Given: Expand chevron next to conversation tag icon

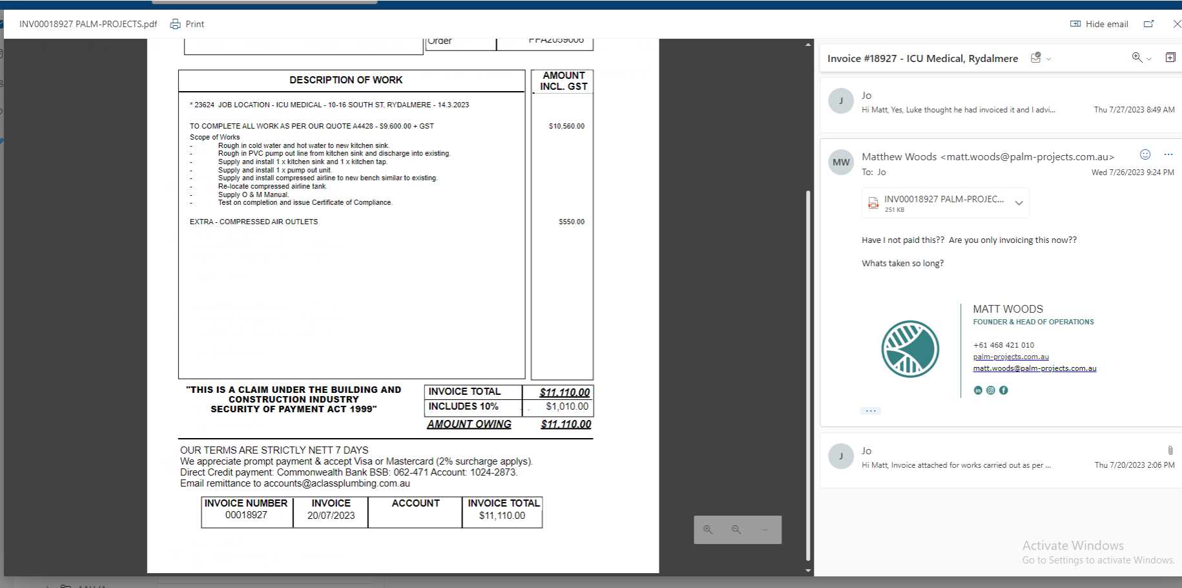Looking at the screenshot, I should (1048, 59).
